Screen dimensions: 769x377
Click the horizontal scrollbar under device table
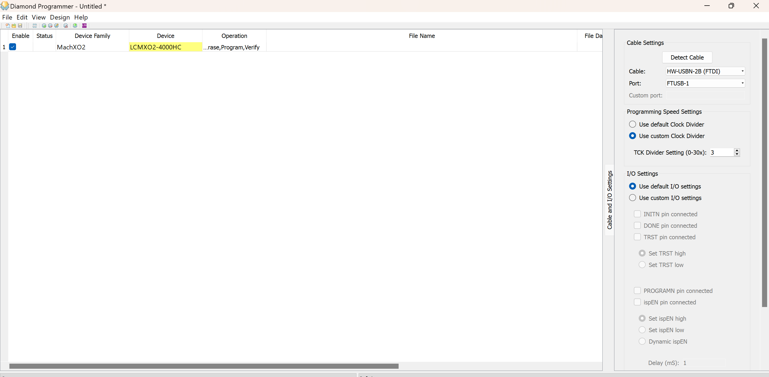204,366
